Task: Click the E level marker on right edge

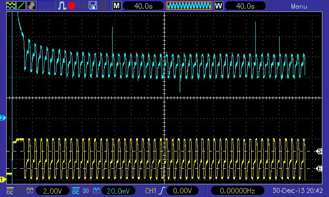Action: pos(319,168)
